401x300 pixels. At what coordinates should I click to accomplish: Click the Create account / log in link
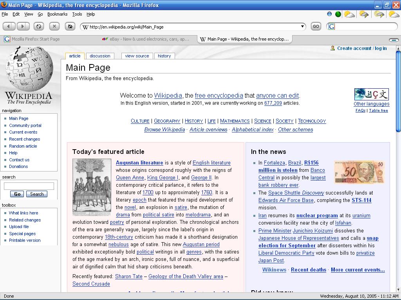(362, 48)
